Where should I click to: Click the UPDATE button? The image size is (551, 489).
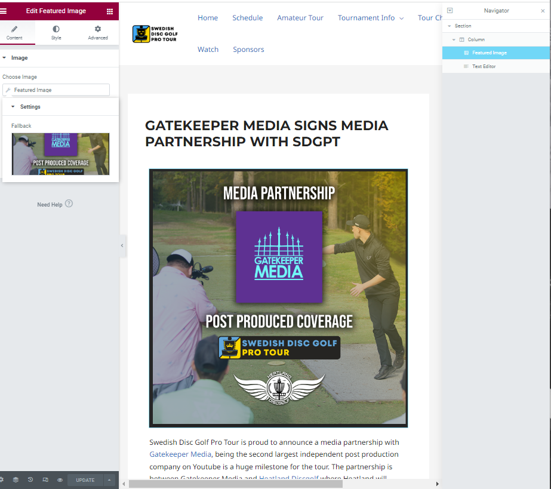point(85,480)
